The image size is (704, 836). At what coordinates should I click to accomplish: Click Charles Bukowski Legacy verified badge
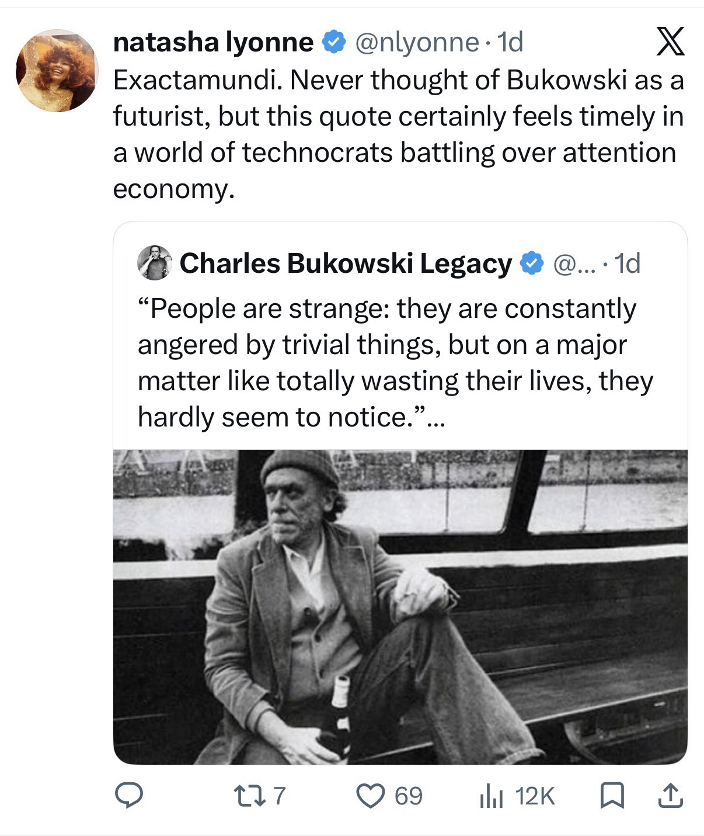531,263
